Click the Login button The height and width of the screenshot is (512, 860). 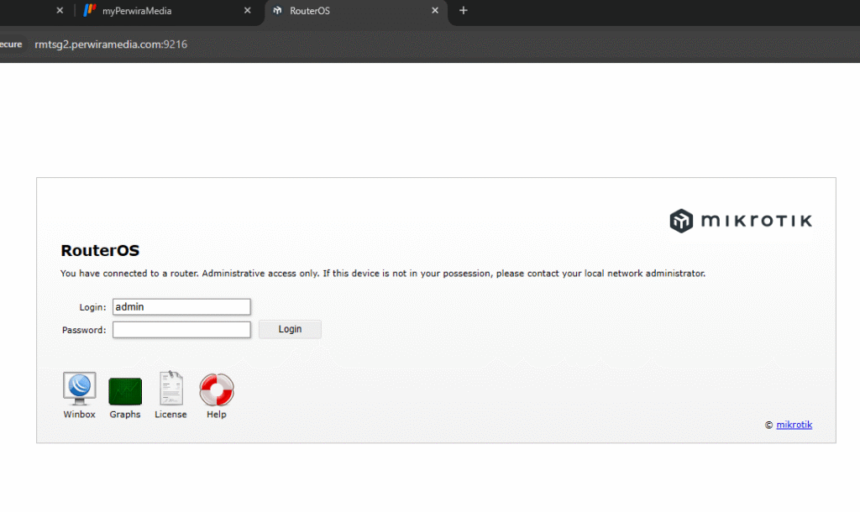pos(290,329)
